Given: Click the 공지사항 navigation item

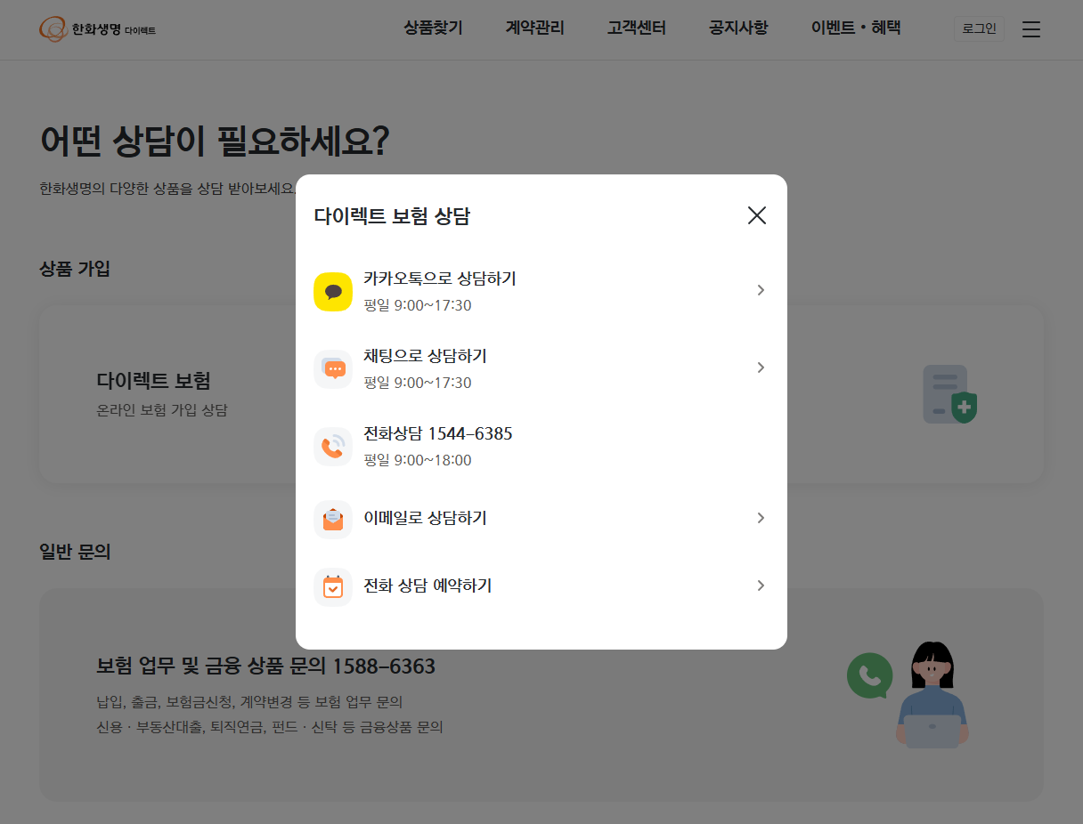Looking at the screenshot, I should 737,28.
